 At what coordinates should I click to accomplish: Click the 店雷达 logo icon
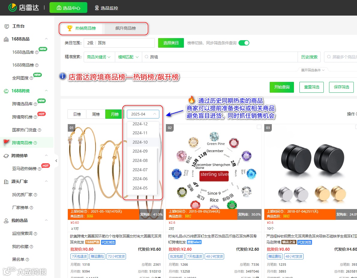13,7
